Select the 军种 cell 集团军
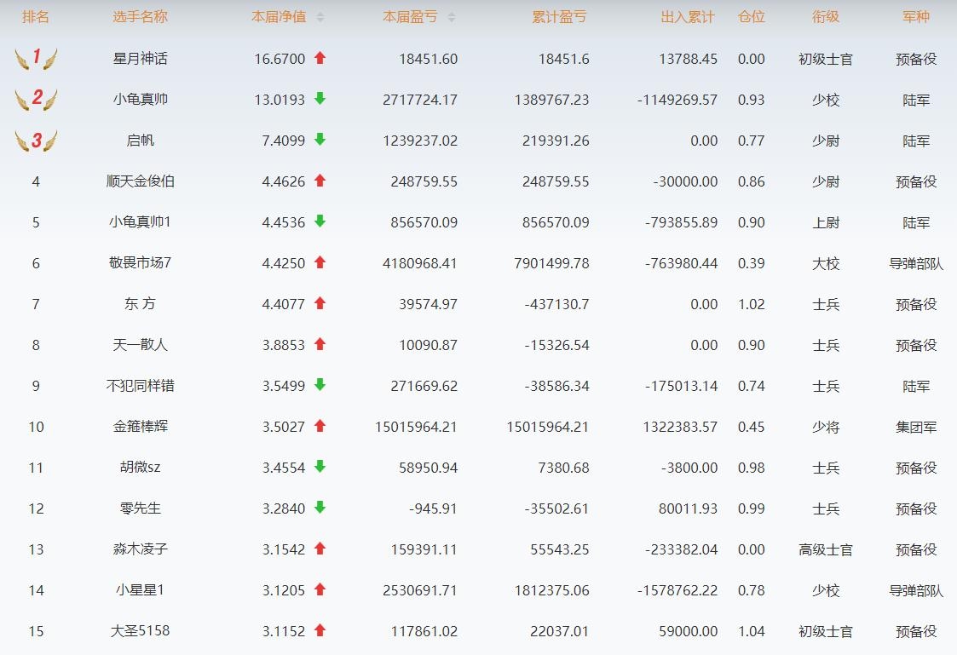This screenshot has height=655, width=957. (x=916, y=427)
